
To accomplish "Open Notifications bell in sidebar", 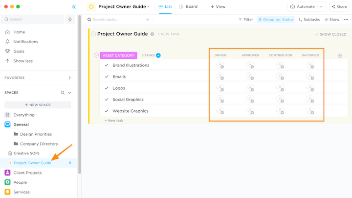I will [x=25, y=42].
